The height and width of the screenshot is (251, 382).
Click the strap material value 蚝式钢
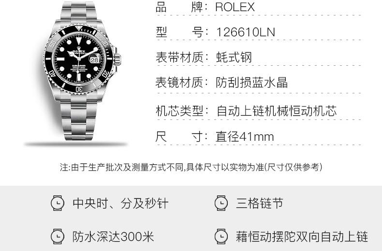click(x=234, y=58)
